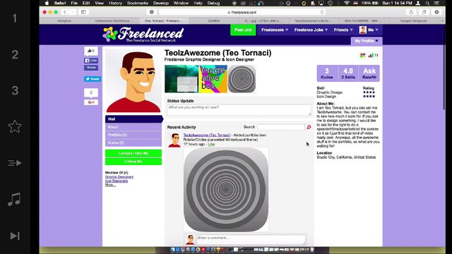
Task: Click the Facebook Share button
Action: click(91, 68)
